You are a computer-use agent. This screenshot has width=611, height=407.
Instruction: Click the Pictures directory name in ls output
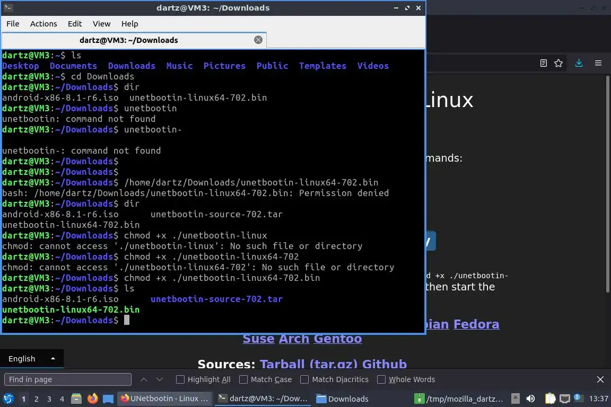(x=224, y=66)
